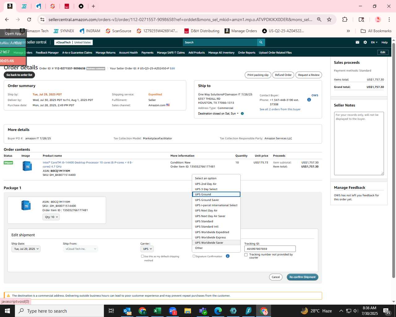Choose UPS Ground Saver option
Screen dimensions: 396x317
coord(216,200)
